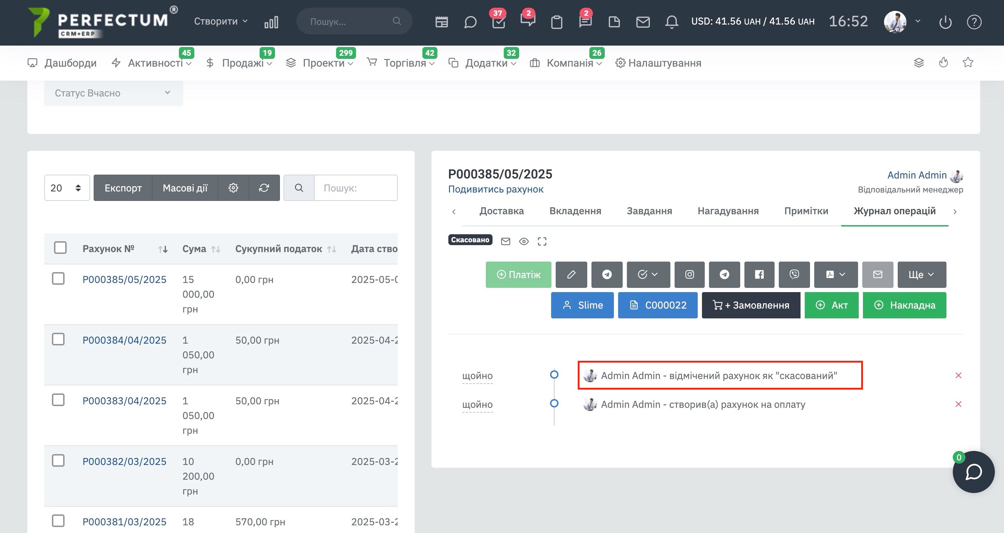The height and width of the screenshot is (533, 1004).
Task: Click the power logout icon
Action: pos(945,22)
